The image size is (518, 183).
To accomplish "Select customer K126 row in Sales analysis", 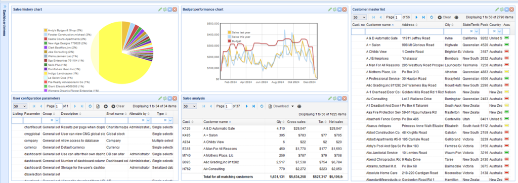I will coord(263,128).
